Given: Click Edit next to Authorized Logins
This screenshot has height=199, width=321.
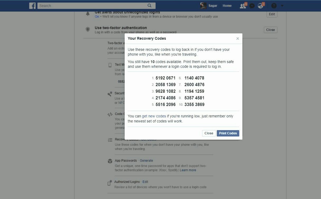Looking at the screenshot, I should click(x=145, y=182).
